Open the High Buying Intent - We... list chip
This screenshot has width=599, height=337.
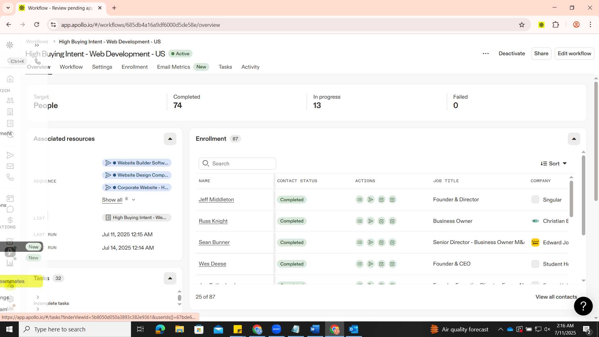[x=137, y=217]
